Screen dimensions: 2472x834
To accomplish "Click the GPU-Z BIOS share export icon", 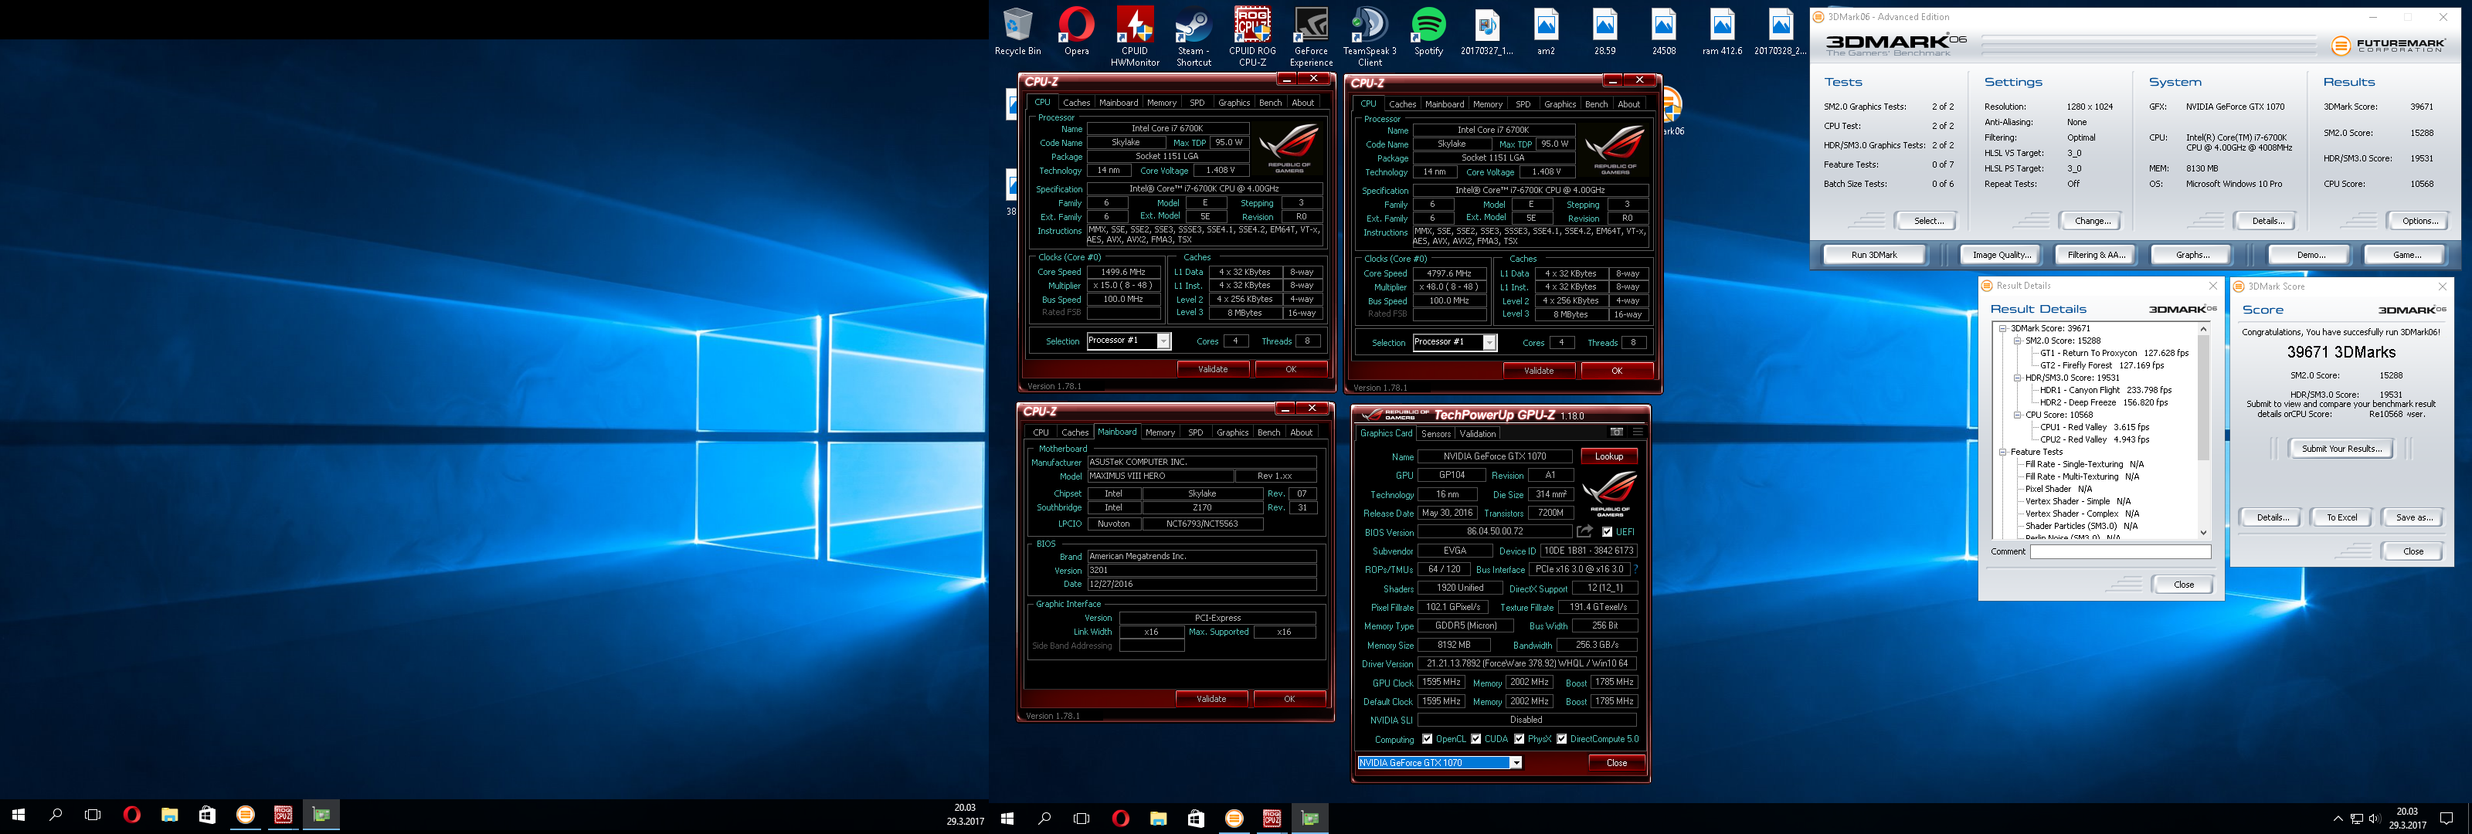I will (x=1584, y=531).
